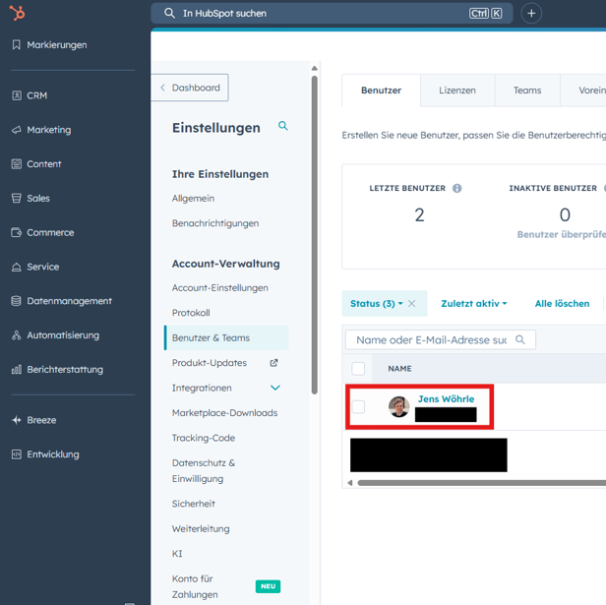Click the horizontal scrollbar under user table

tap(472, 483)
